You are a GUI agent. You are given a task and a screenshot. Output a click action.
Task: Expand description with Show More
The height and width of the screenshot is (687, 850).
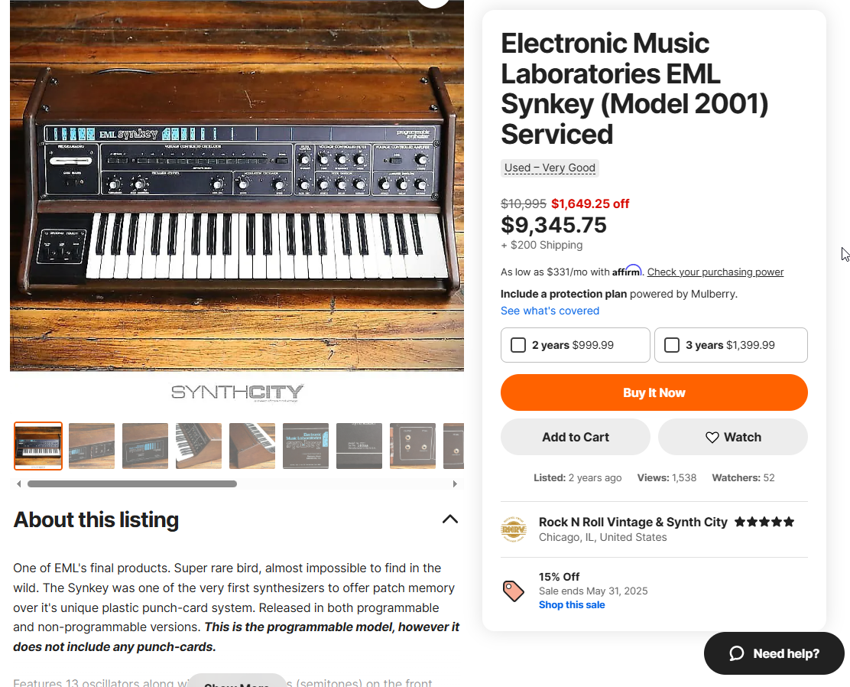coord(236,682)
